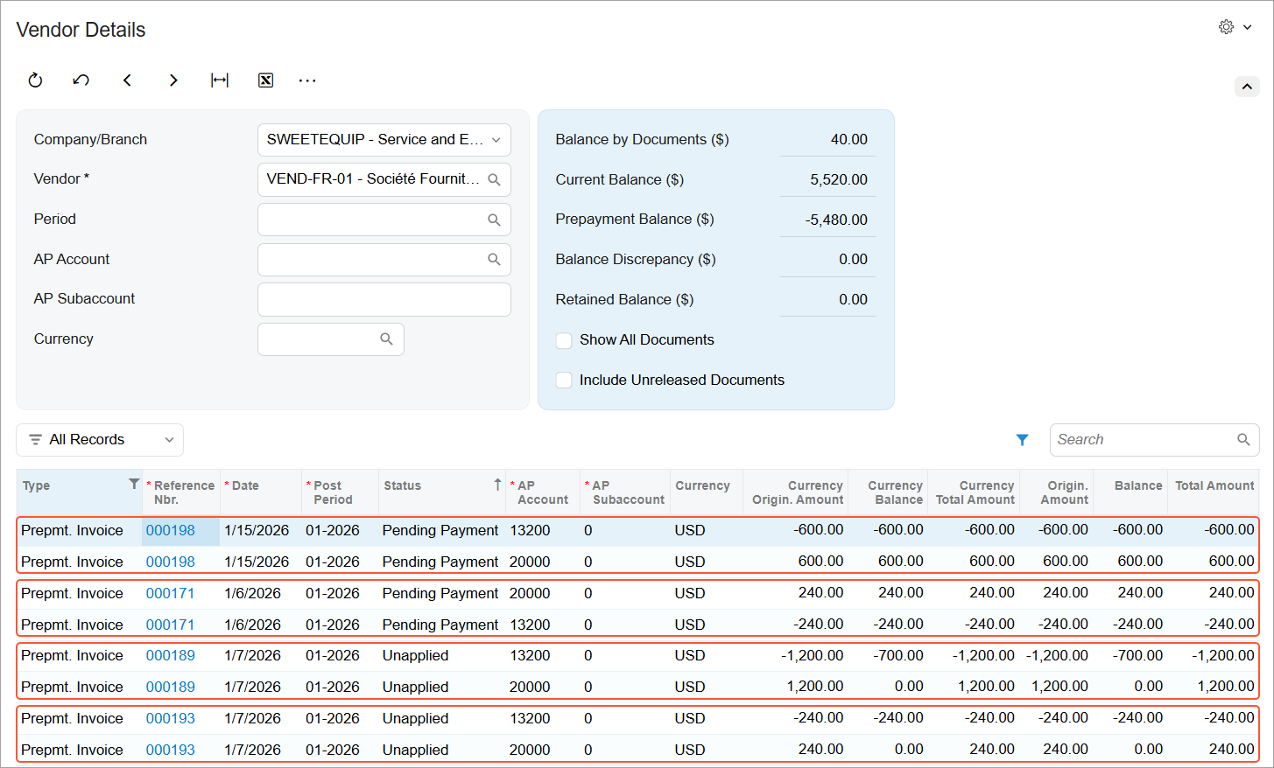1274x768 pixels.
Task: Open the gear settings menu
Action: click(x=1235, y=27)
